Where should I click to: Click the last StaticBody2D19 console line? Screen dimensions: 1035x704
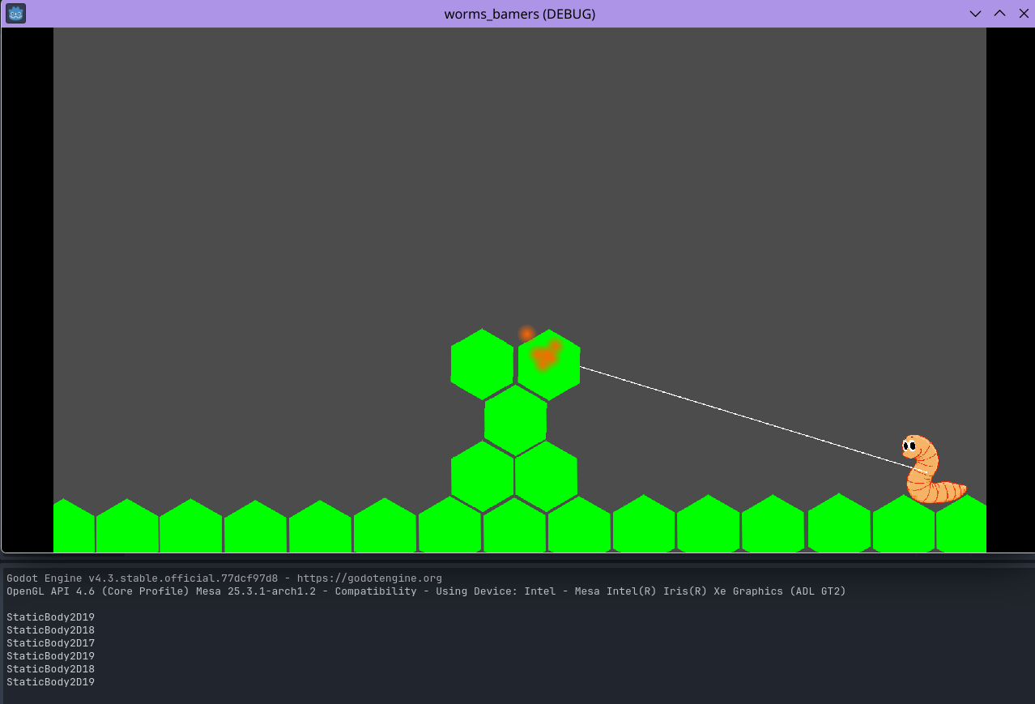click(50, 682)
